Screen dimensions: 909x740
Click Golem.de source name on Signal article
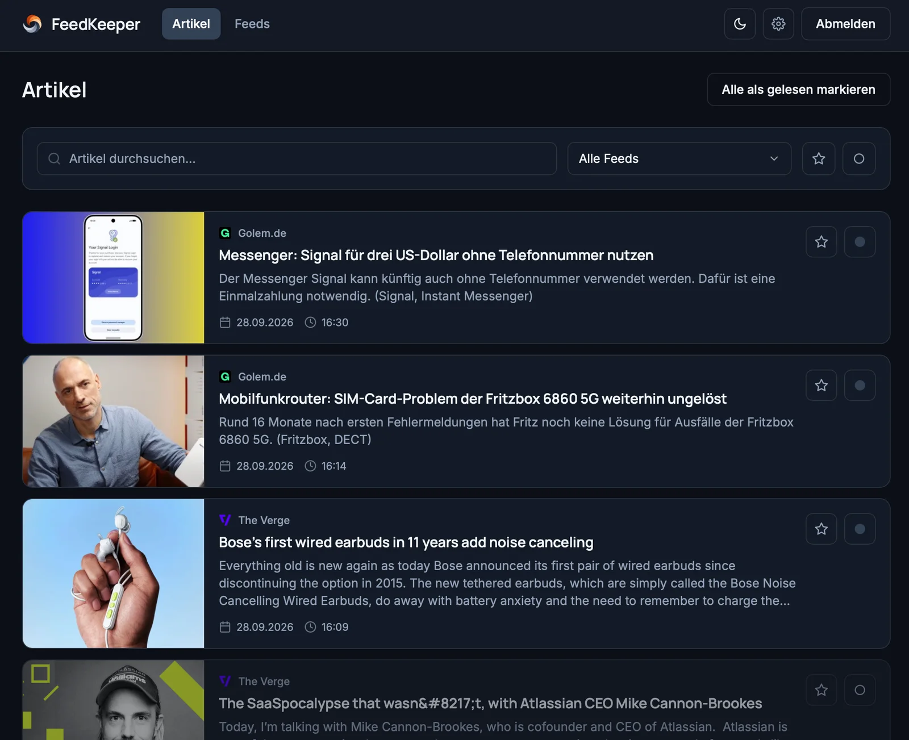pyautogui.click(x=262, y=233)
